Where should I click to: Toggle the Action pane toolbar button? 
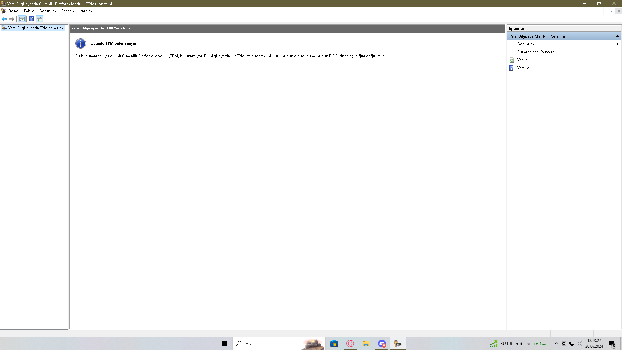tap(40, 19)
